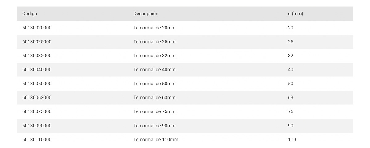Screen dimensions: 370x148
Task: Select the "Te normal de 75mm" description
Action: (154, 111)
